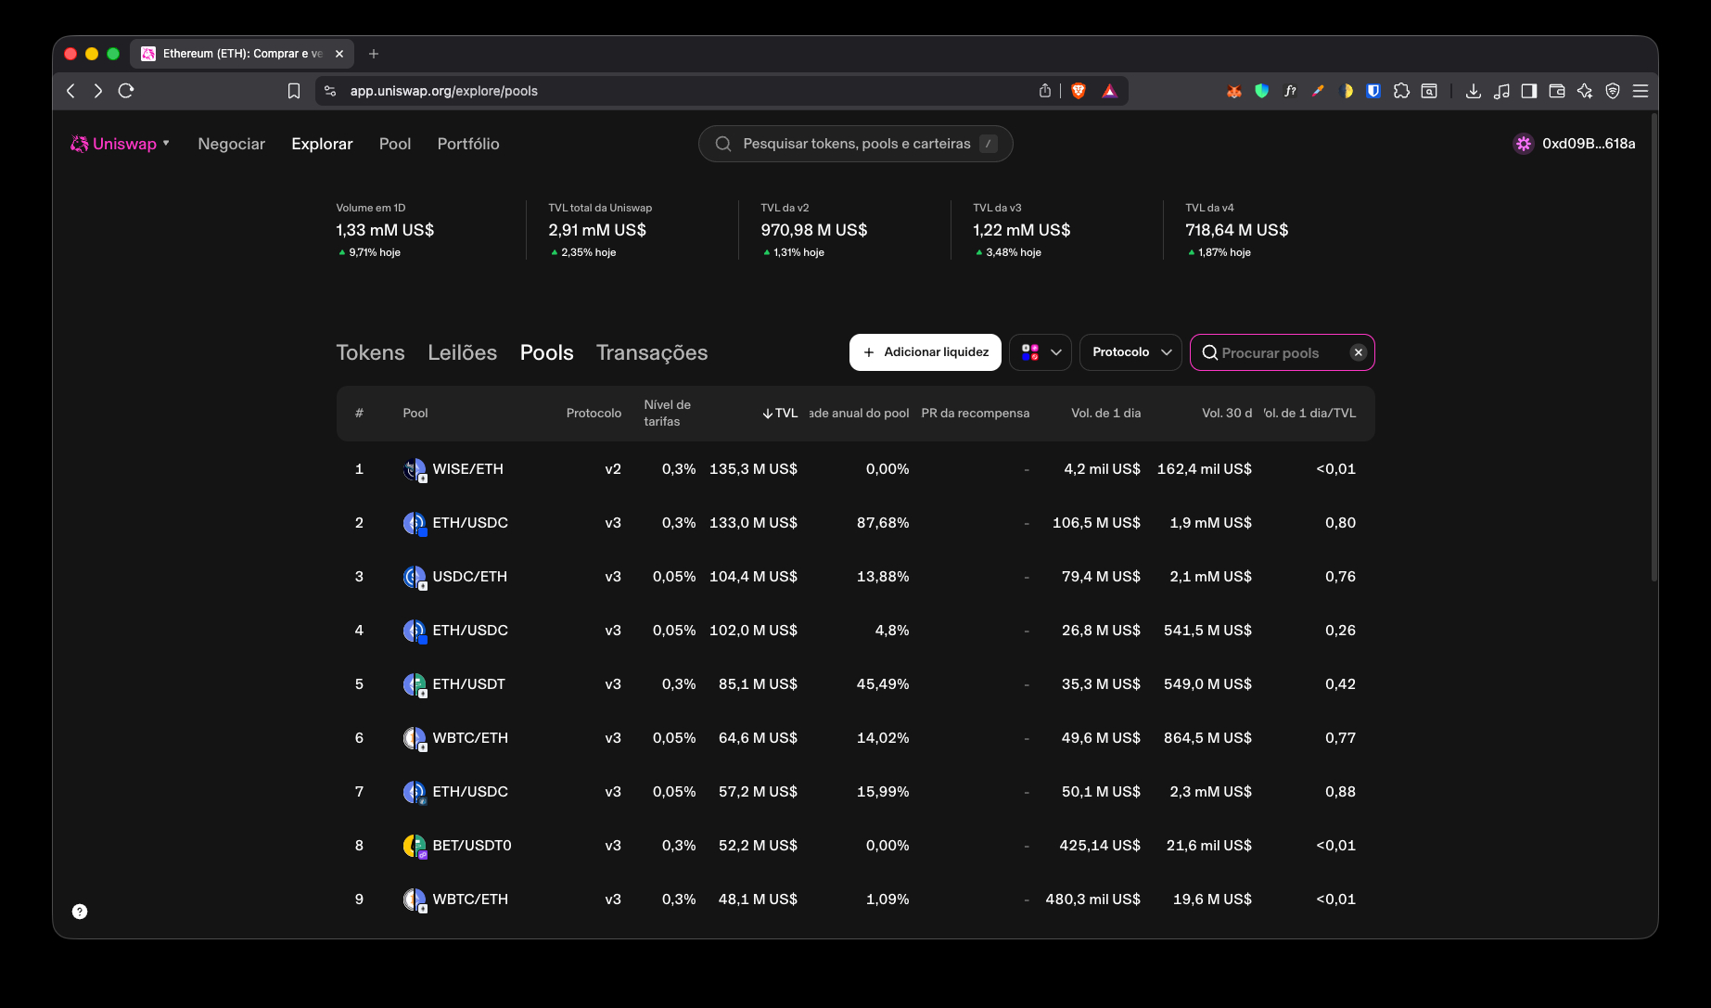Viewport: 1711px width, 1008px height.
Task: Open Brave Shields lion icon
Action: (1079, 91)
